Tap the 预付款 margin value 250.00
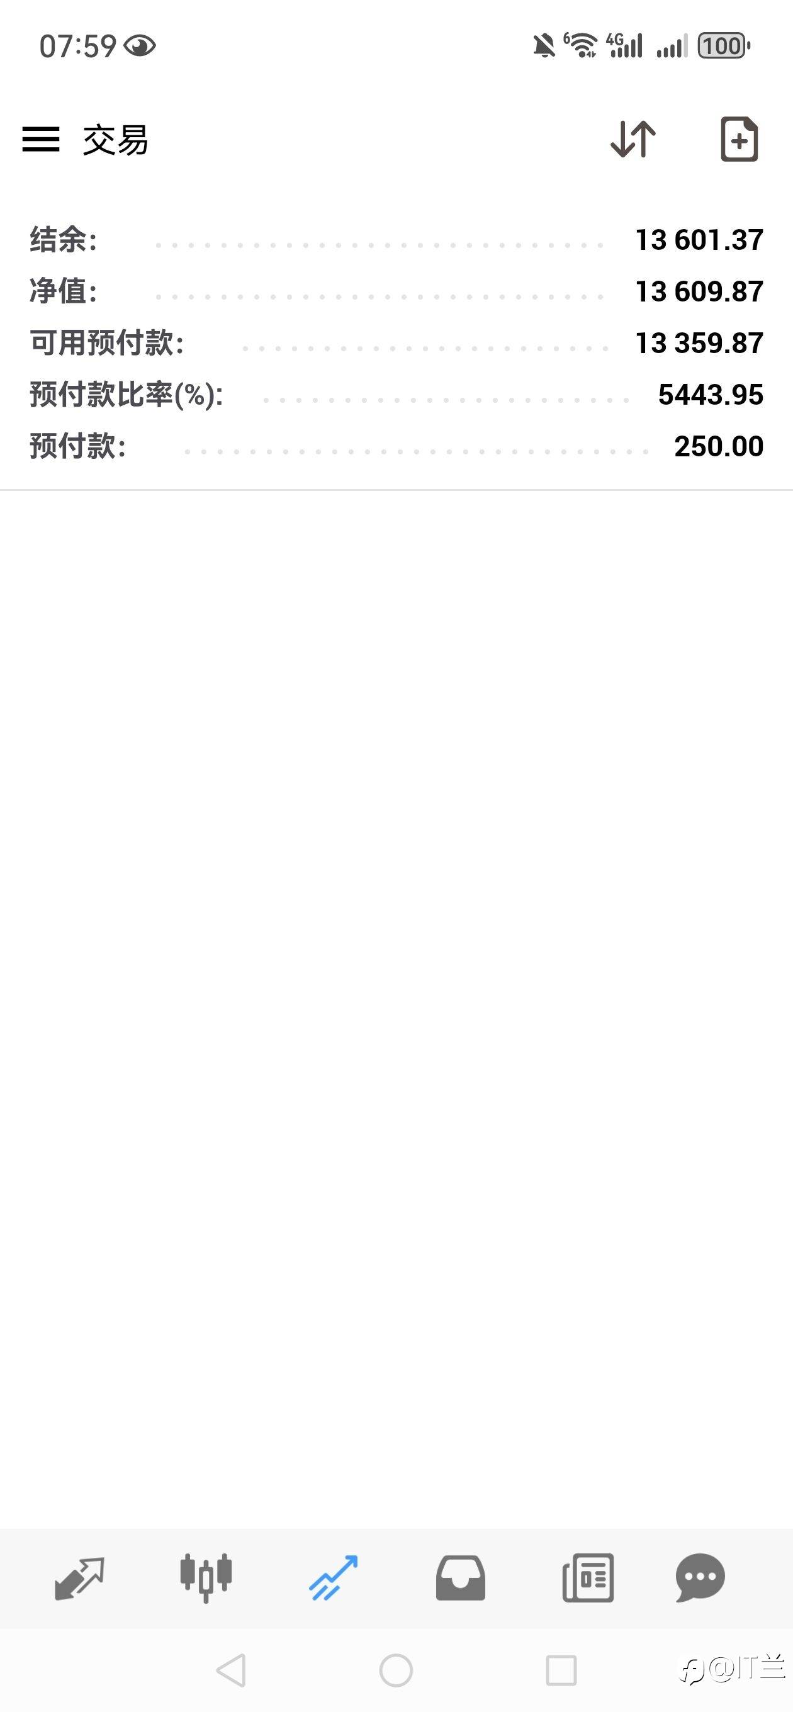The image size is (793, 1712). point(719,446)
